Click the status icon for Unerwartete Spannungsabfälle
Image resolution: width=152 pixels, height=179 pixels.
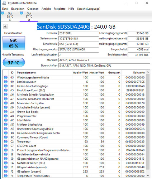click(6, 129)
